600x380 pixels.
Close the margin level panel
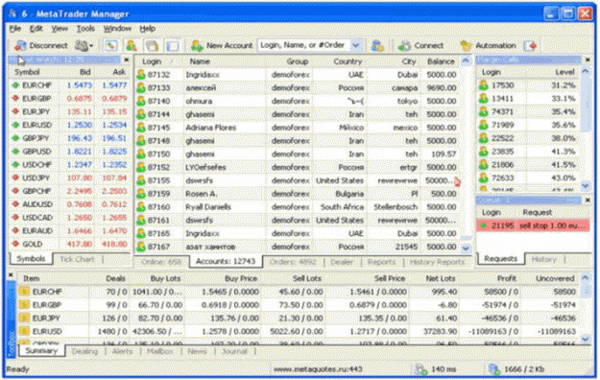[x=588, y=59]
